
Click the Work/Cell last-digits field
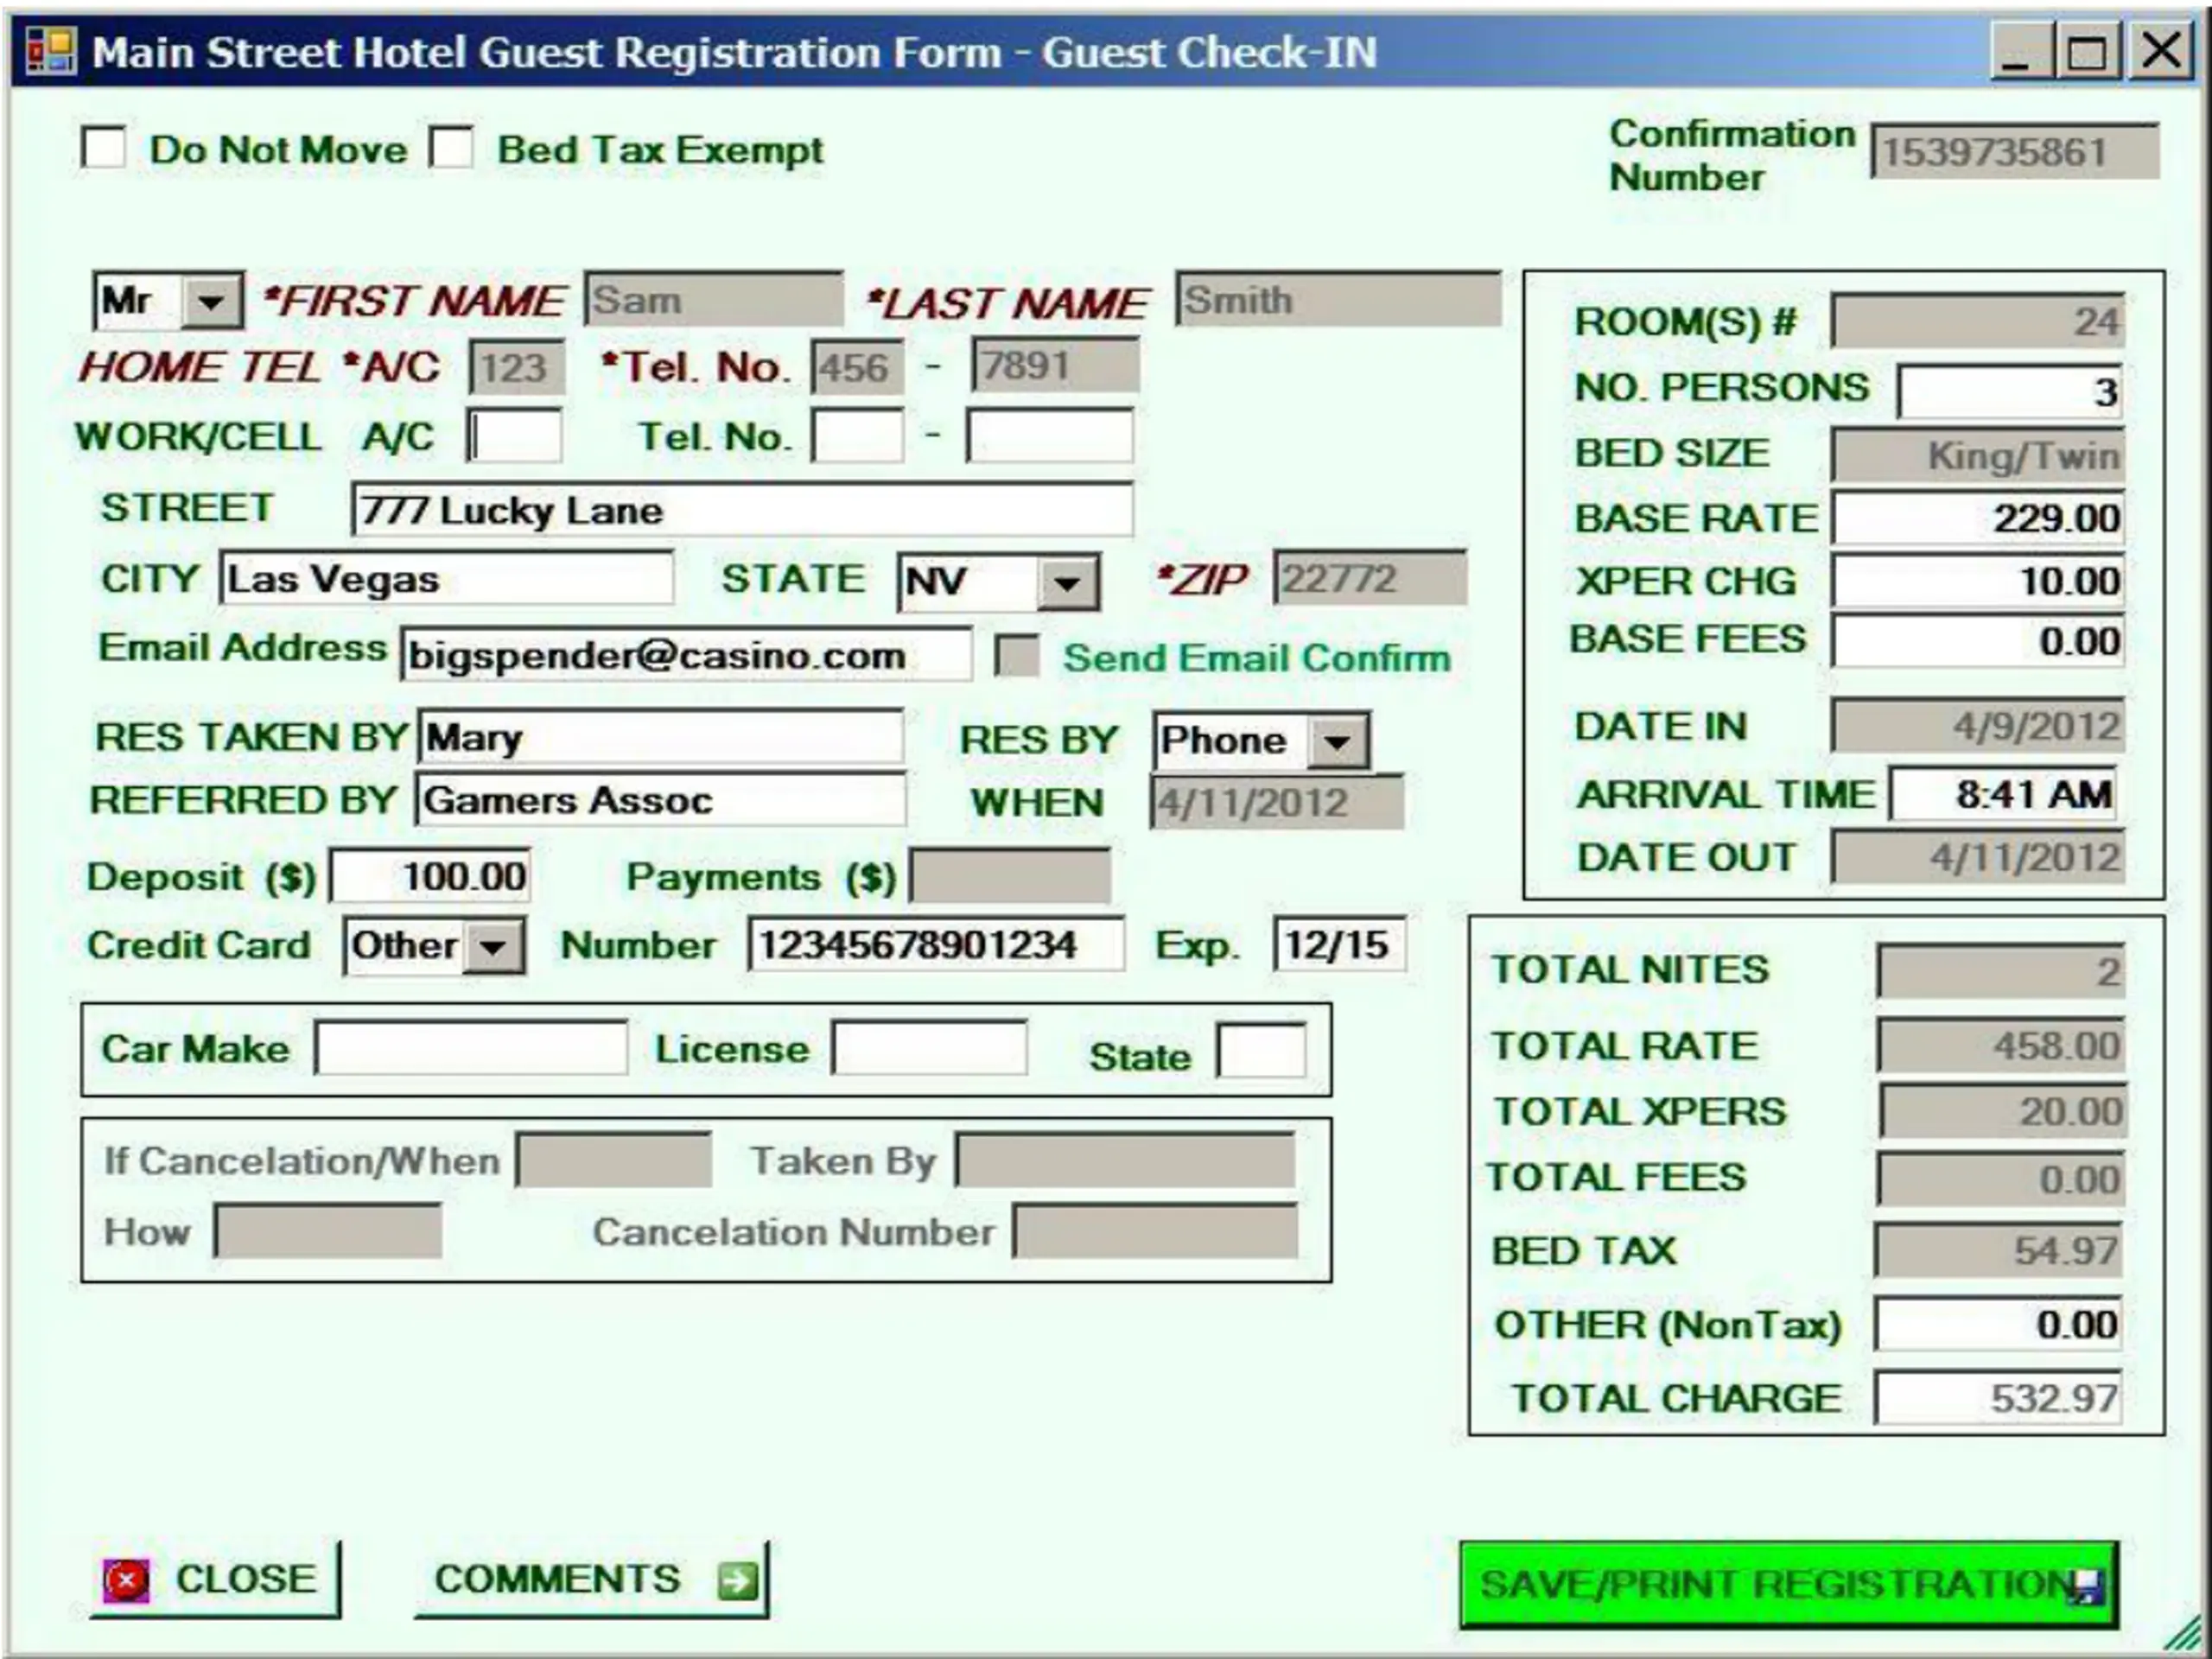[x=1050, y=435]
